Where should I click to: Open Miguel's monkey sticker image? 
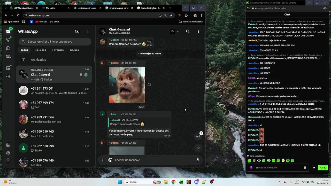click(x=127, y=85)
